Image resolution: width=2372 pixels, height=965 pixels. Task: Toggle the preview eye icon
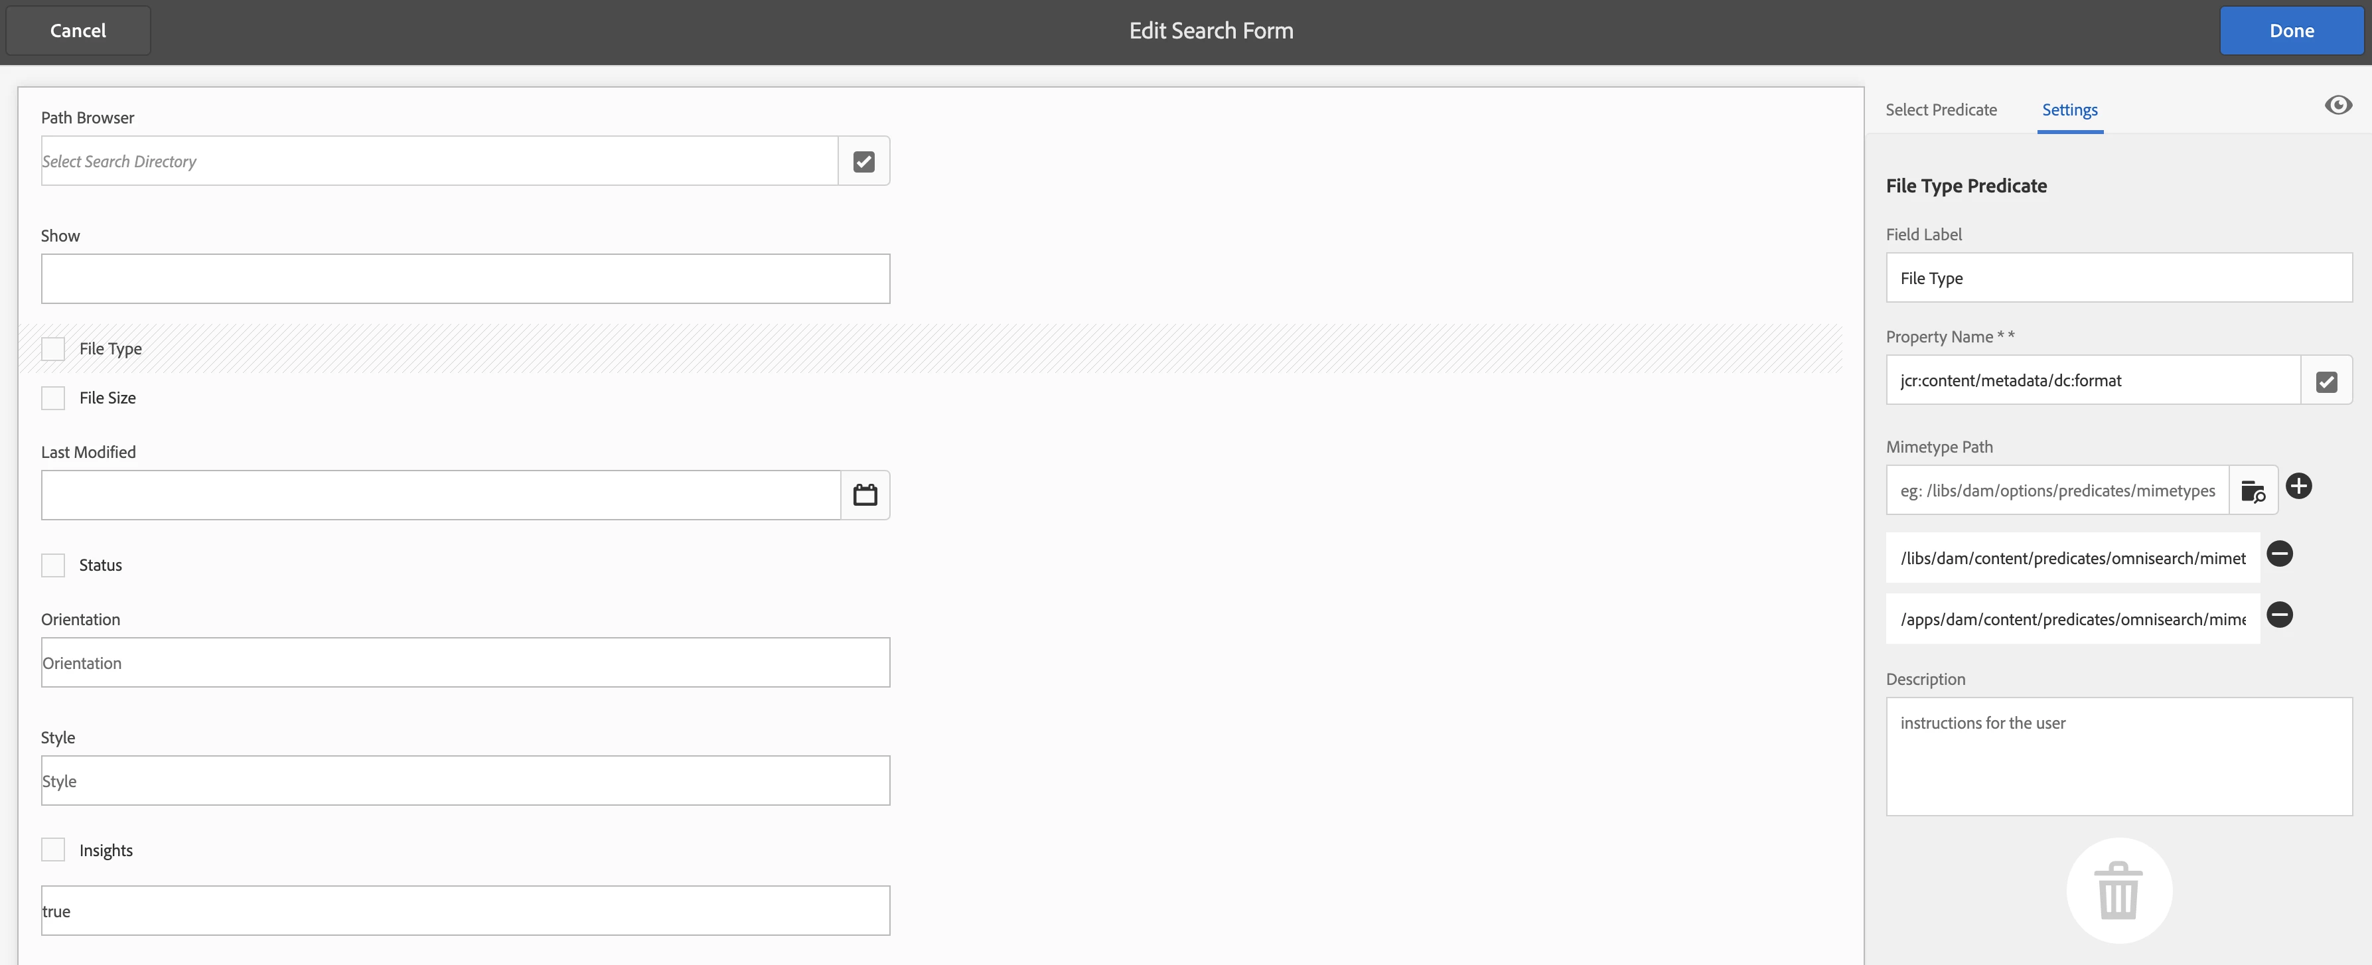[x=2337, y=106]
